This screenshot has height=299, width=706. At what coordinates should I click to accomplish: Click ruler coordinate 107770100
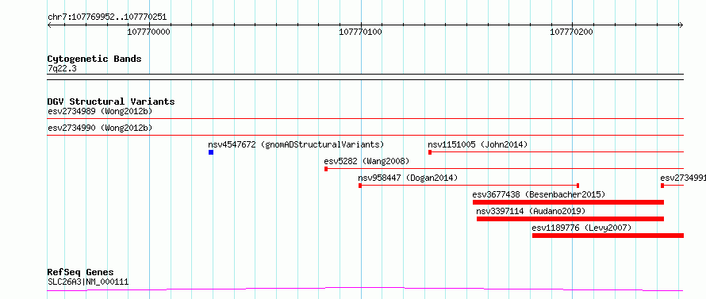tap(361, 32)
